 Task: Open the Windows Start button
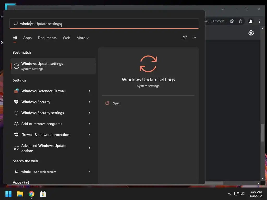click(x=8, y=194)
